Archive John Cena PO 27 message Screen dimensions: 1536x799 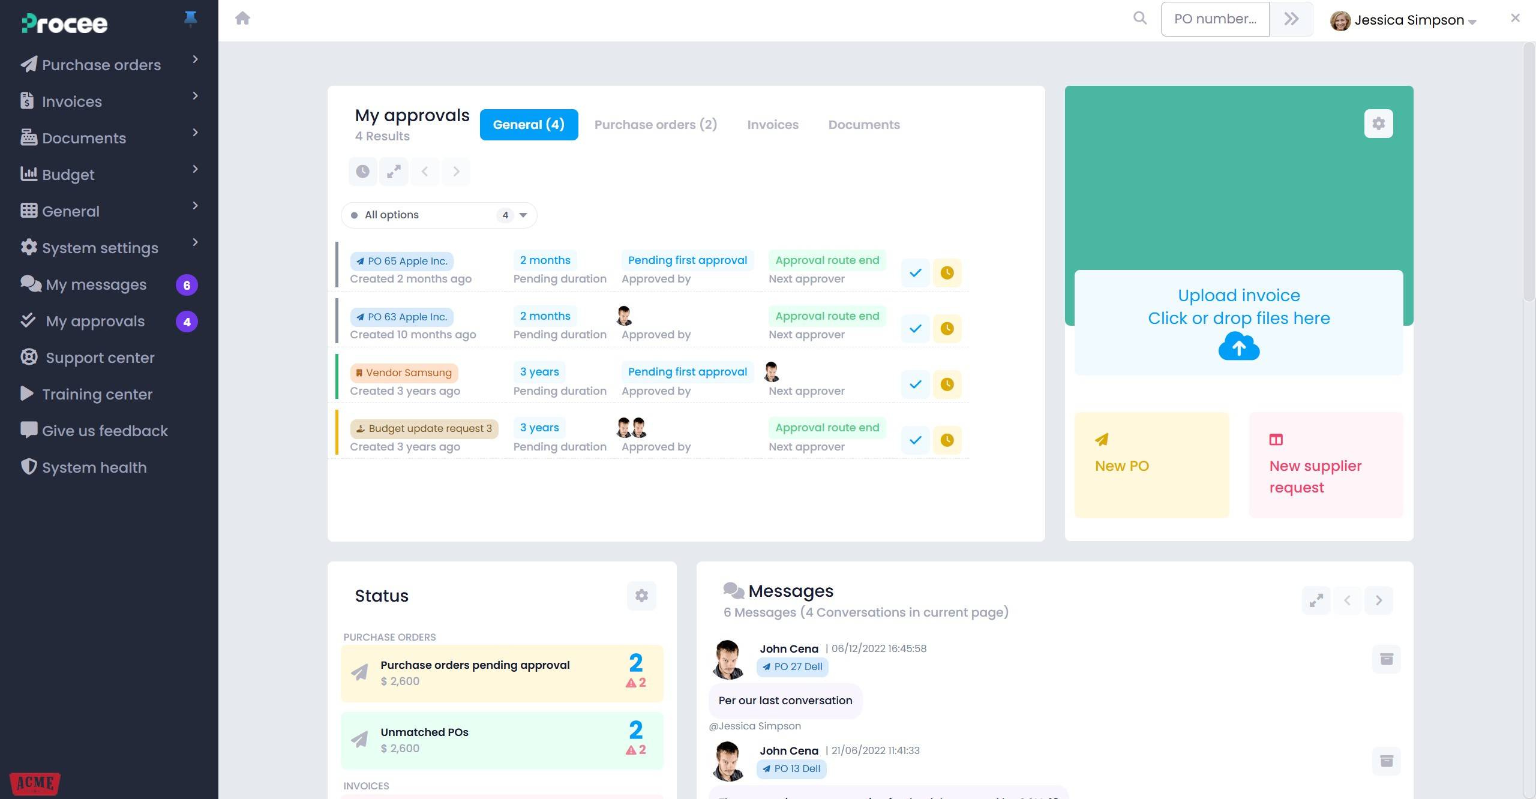1386,659
